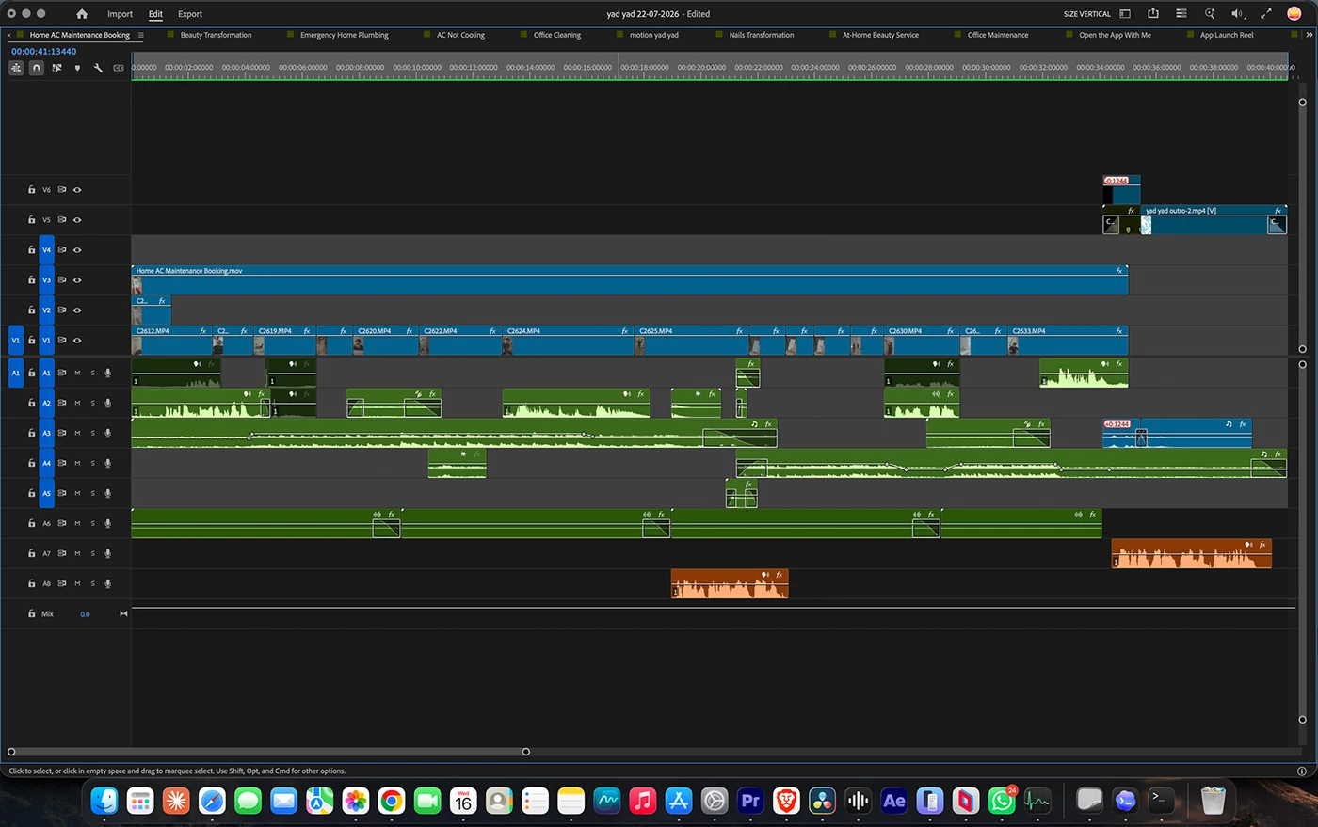Close the Home AC Maintenance Booking tab
Screen dimensions: 1318x827
[x=9, y=35]
